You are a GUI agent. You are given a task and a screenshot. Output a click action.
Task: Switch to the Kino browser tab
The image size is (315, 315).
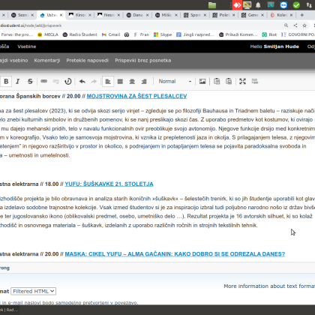coord(79,15)
